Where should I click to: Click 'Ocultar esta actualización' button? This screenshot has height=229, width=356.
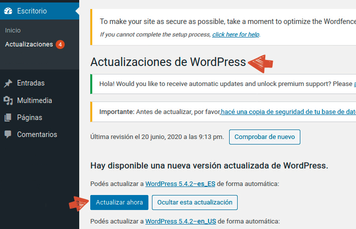point(195,202)
